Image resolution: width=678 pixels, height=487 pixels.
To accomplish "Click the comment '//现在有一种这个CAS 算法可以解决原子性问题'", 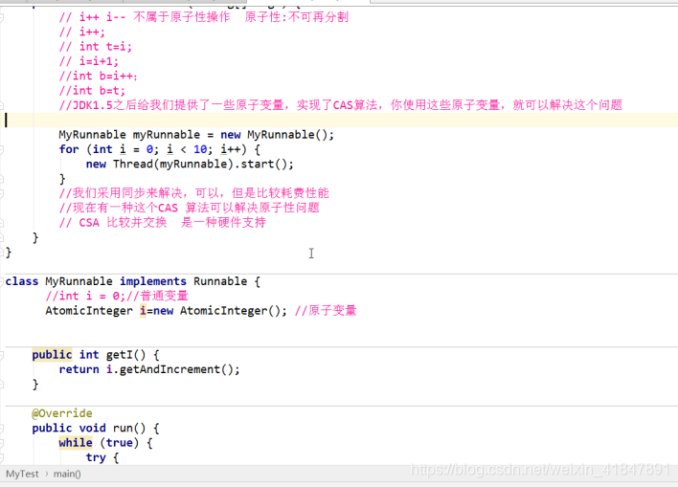I will click(190, 208).
